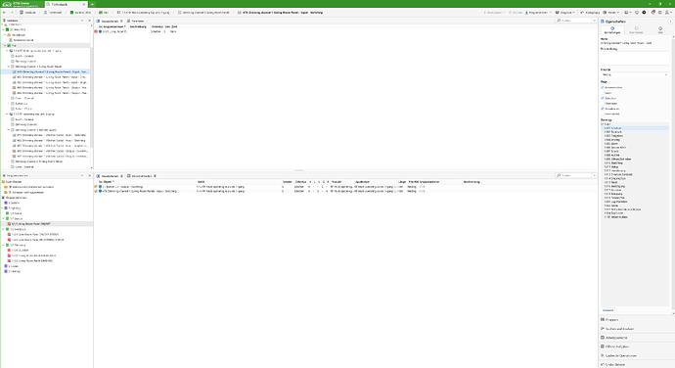Collapse the Dimming channel 1 (Living Room Panel) node
The width and height of the screenshot is (675, 368).
click(x=9, y=67)
